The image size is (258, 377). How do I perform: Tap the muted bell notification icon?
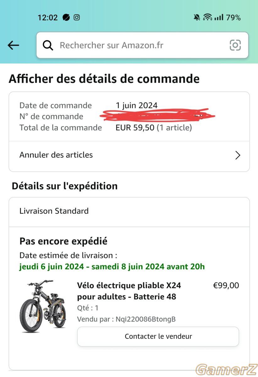point(197,17)
